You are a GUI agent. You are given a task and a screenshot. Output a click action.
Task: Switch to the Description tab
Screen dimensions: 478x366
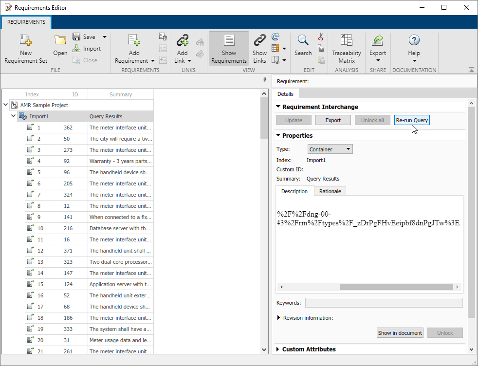(294, 191)
